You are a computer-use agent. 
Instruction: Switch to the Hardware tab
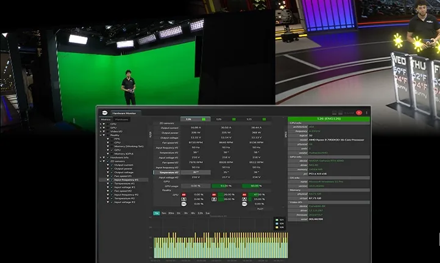[122, 119]
